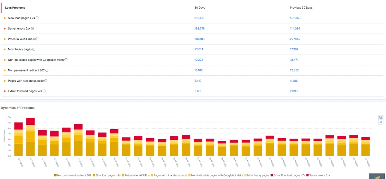This screenshot has width=386, height=179.
Task: Click info icon for Non permanent redirect 302
Action: [x=47, y=70]
